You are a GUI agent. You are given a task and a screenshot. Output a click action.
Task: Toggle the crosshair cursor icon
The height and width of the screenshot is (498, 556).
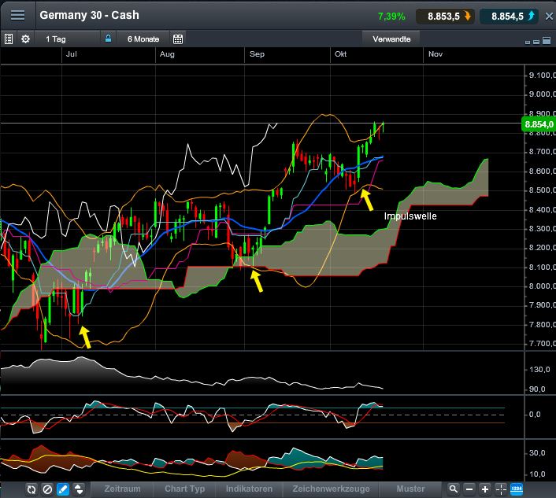501,489
